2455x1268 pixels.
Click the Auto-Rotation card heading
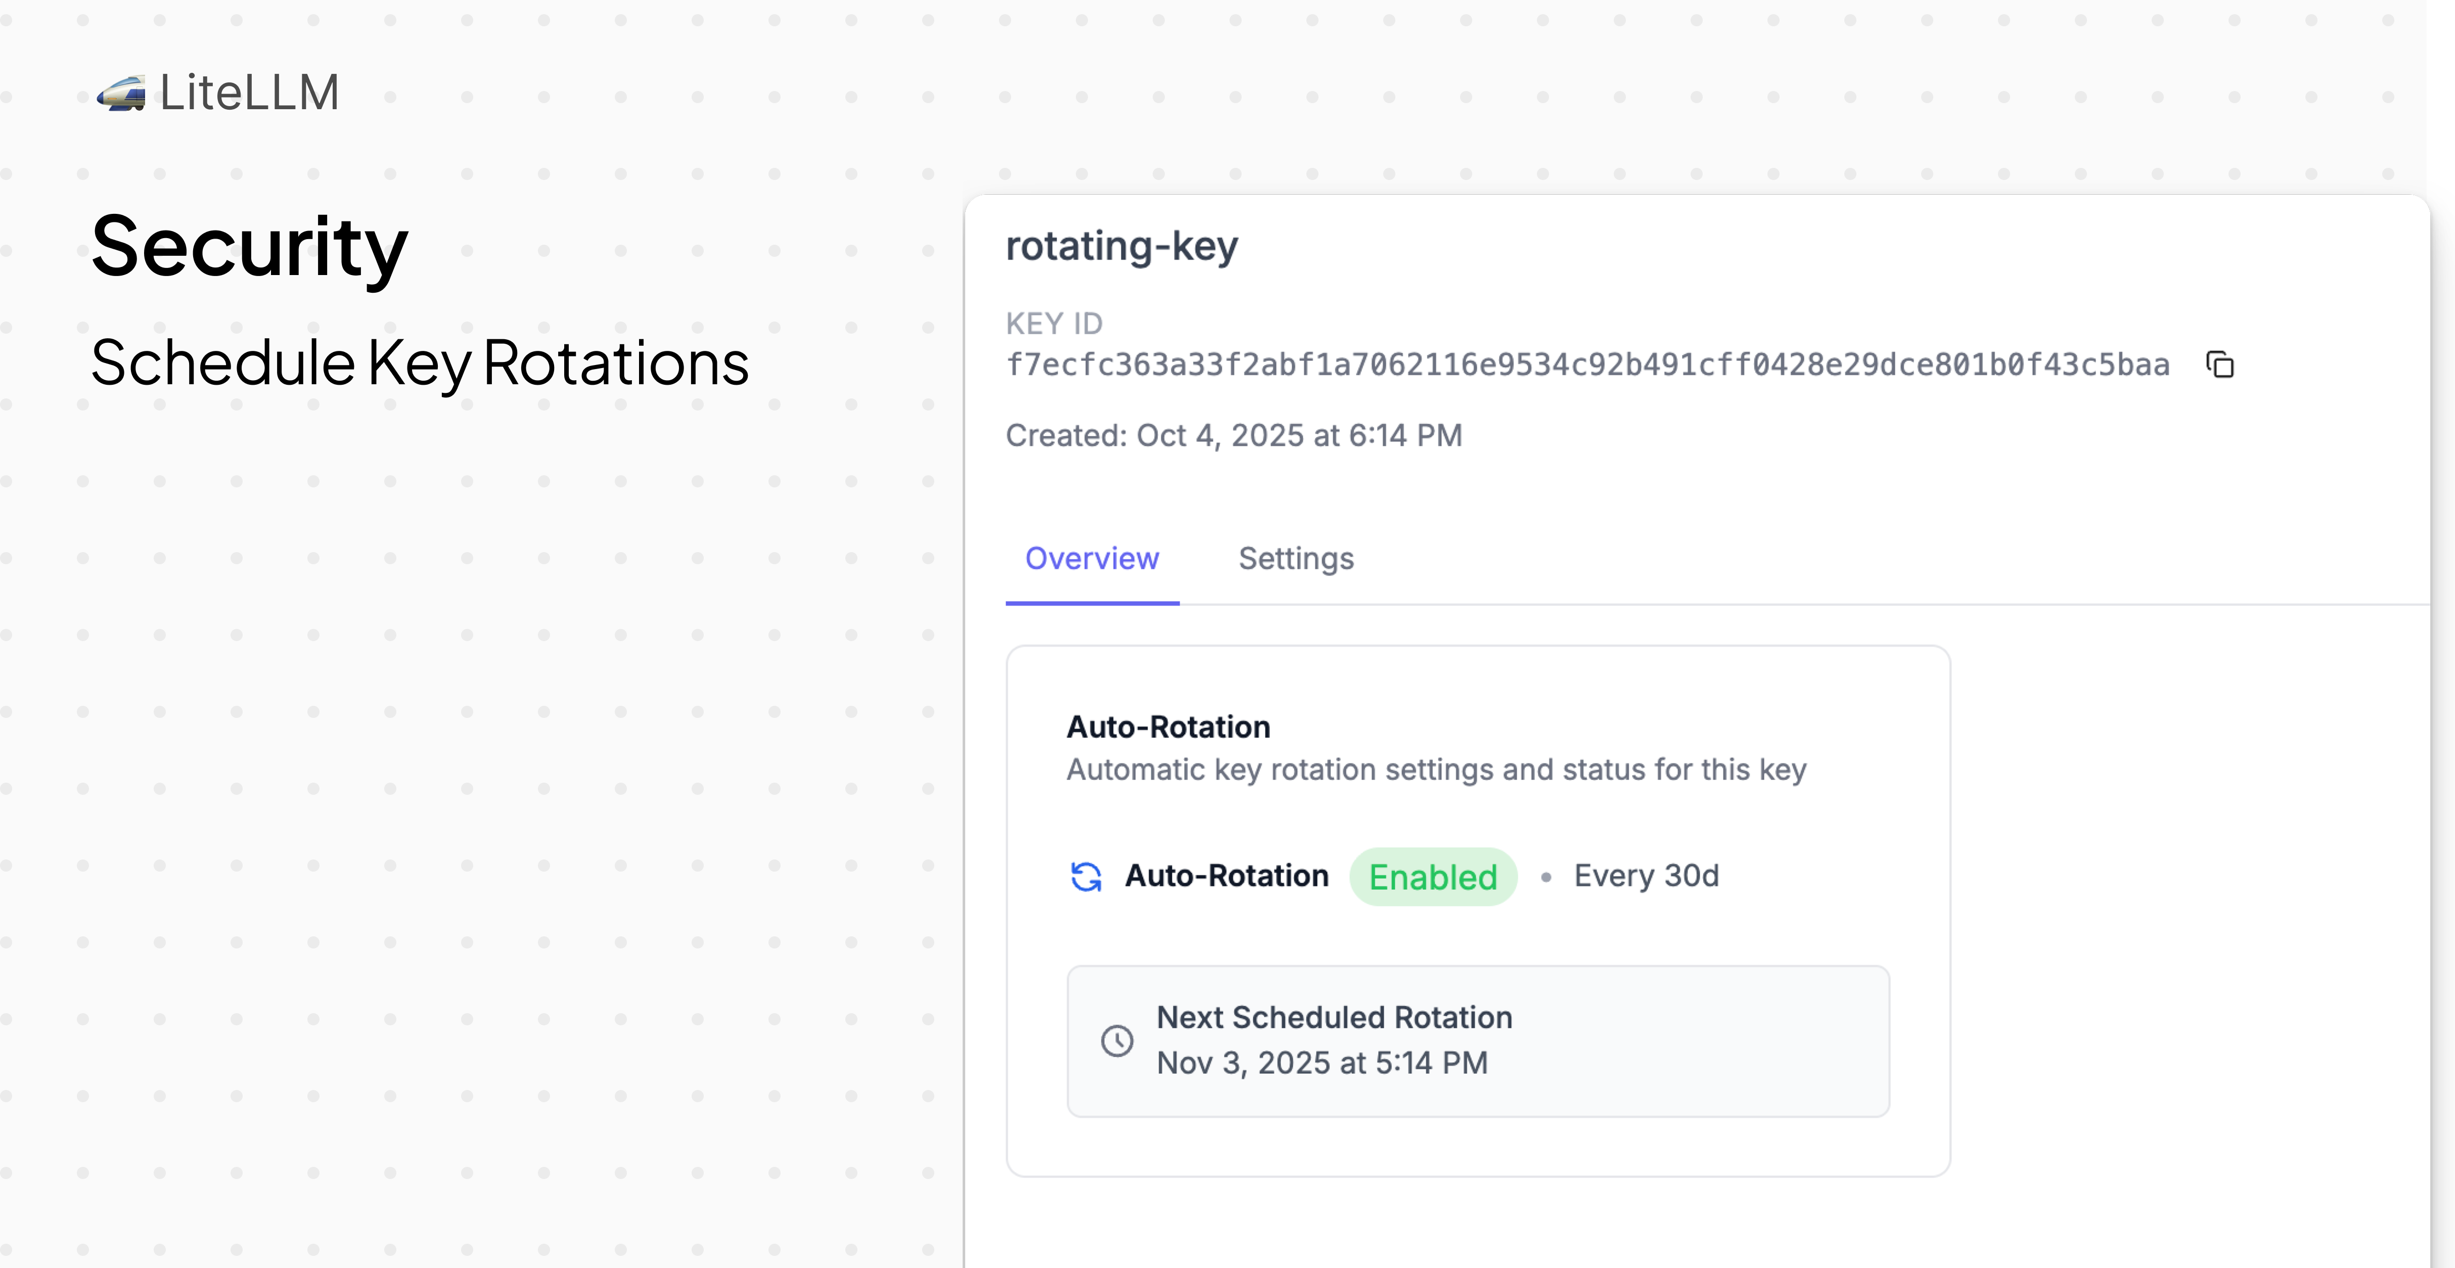tap(1168, 728)
